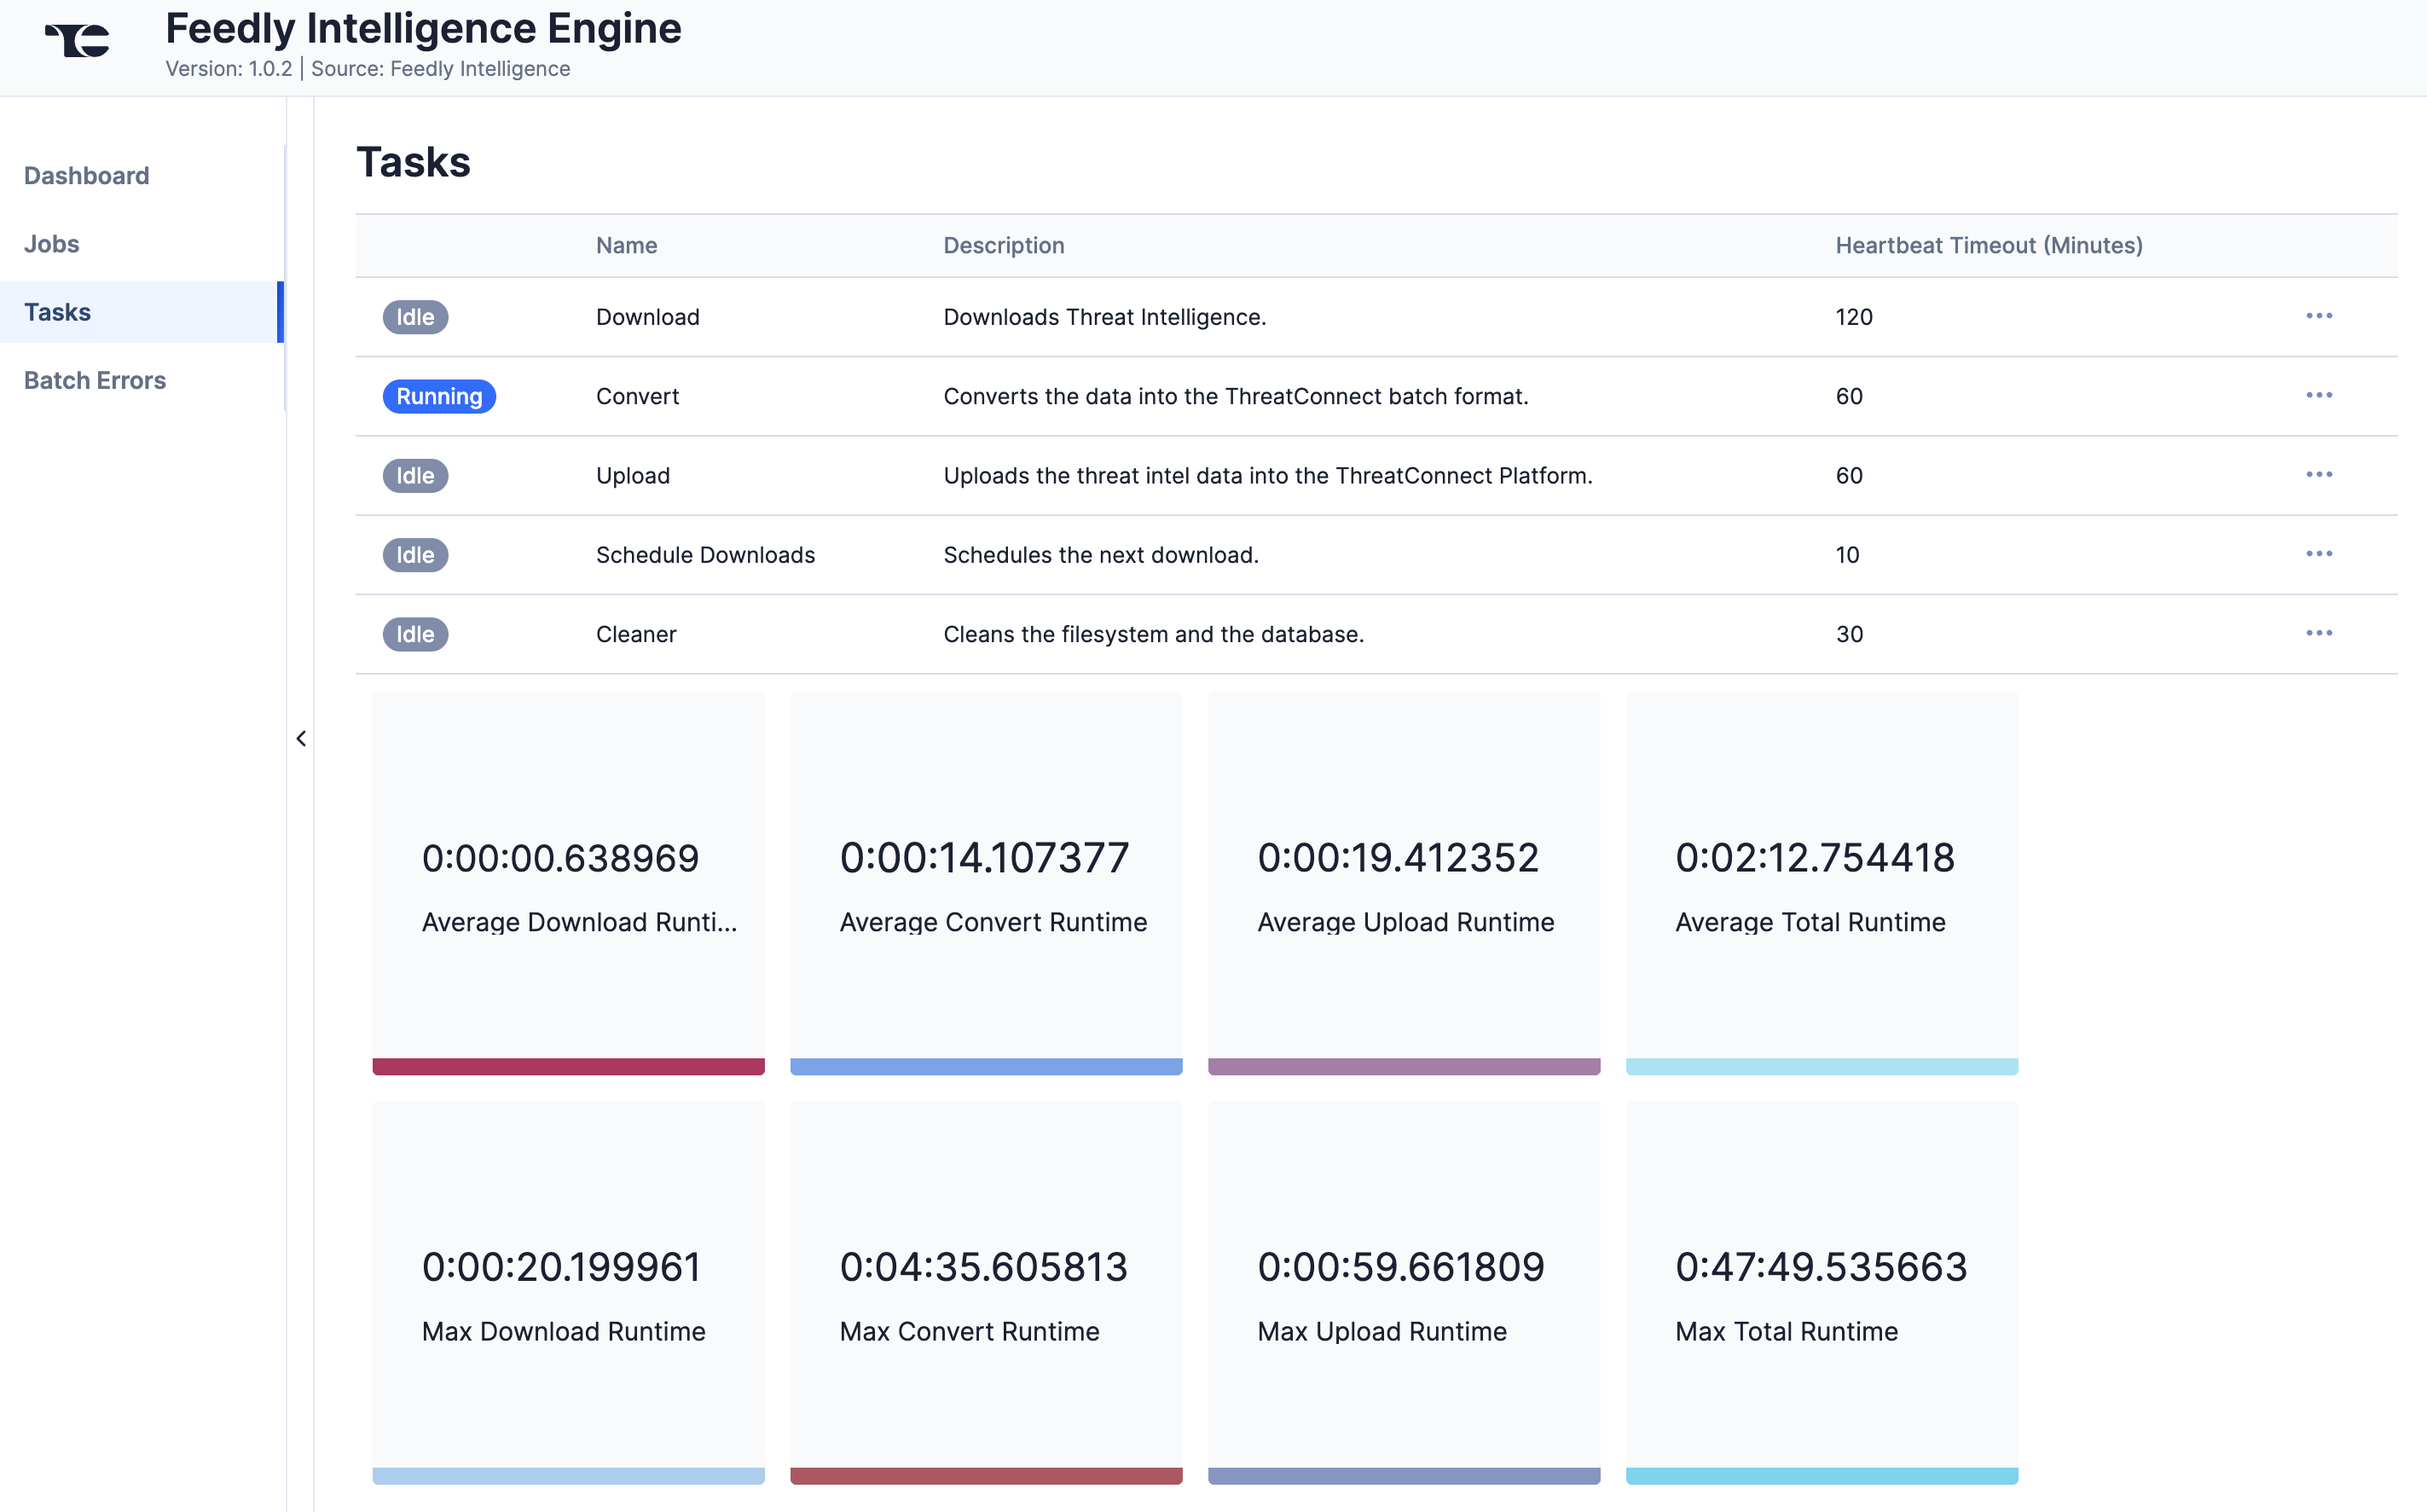The width and height of the screenshot is (2427, 1512).
Task: Switch to the Batch Errors section
Action: 95,380
